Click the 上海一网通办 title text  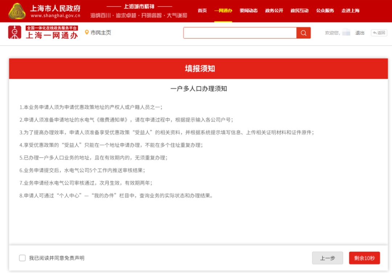click(52, 35)
